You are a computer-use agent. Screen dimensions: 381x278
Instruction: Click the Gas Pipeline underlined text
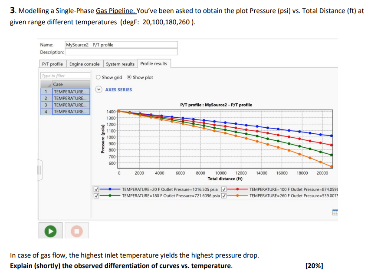(x=115, y=11)
